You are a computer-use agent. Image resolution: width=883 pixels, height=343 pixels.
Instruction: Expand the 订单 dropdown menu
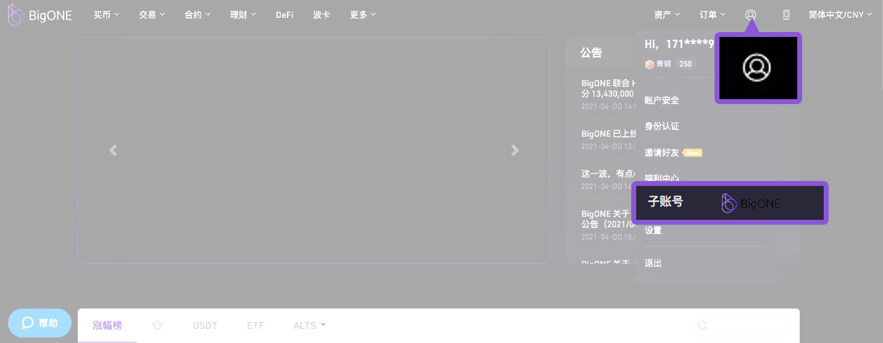(x=713, y=15)
